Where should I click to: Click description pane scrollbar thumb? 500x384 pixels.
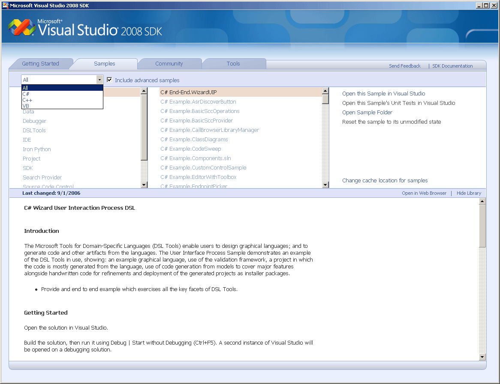click(x=482, y=226)
